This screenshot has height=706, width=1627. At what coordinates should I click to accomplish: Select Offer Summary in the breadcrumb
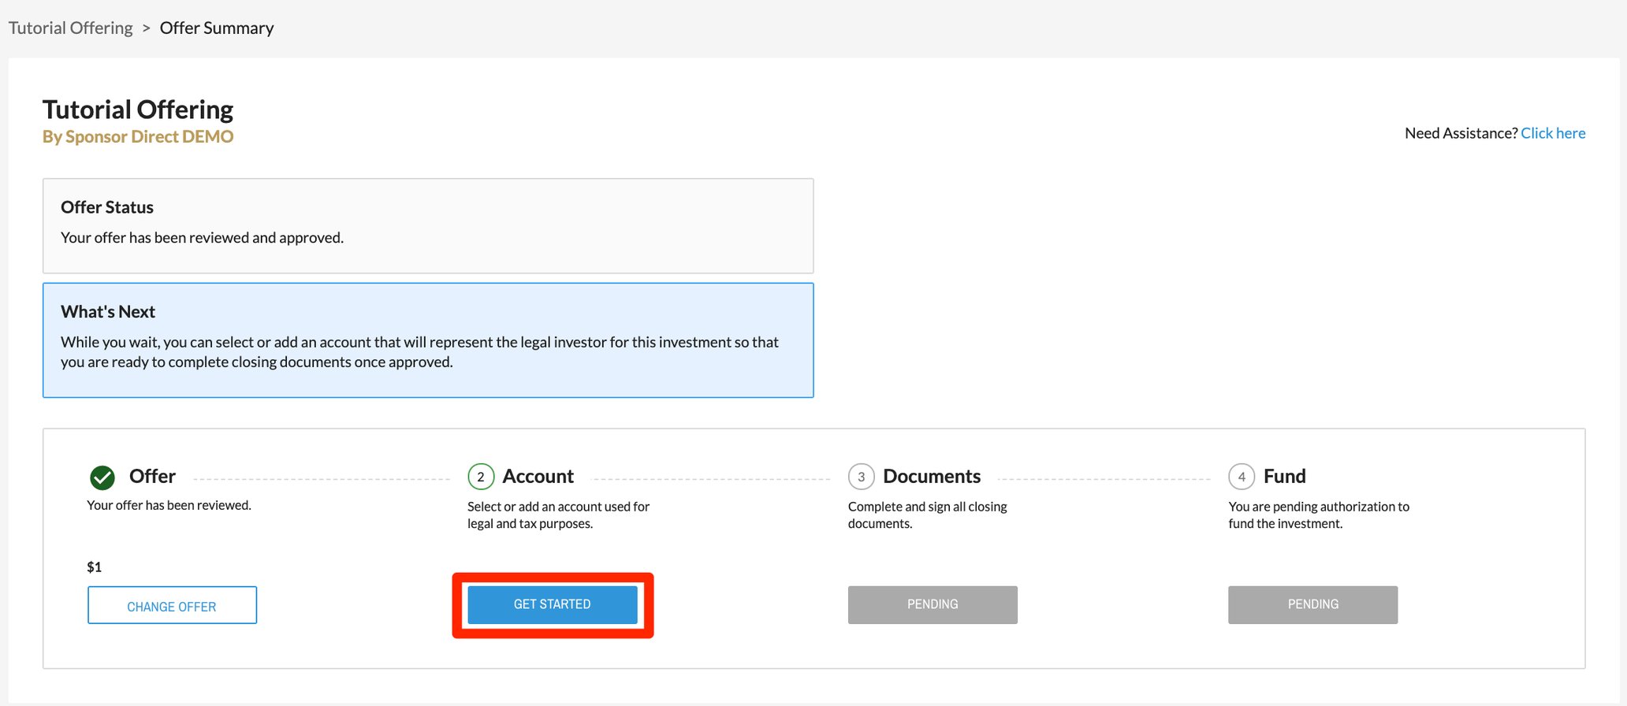(x=217, y=28)
